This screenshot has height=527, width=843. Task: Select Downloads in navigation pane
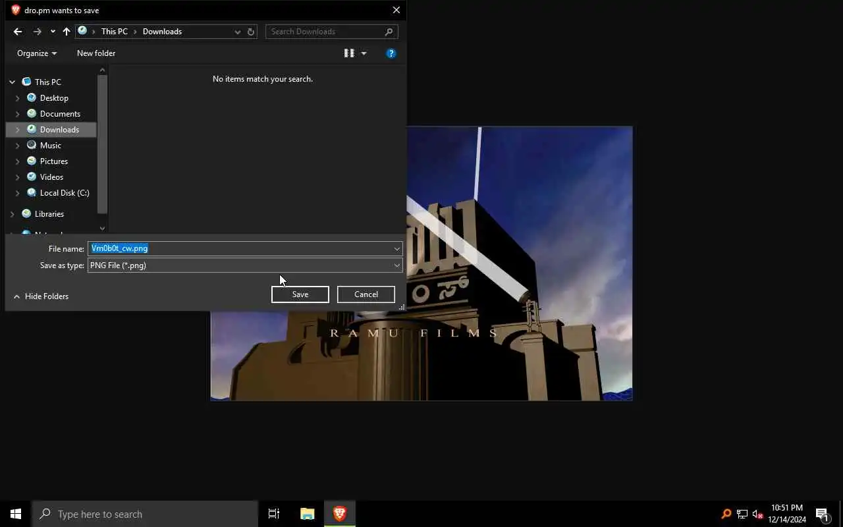(59, 130)
